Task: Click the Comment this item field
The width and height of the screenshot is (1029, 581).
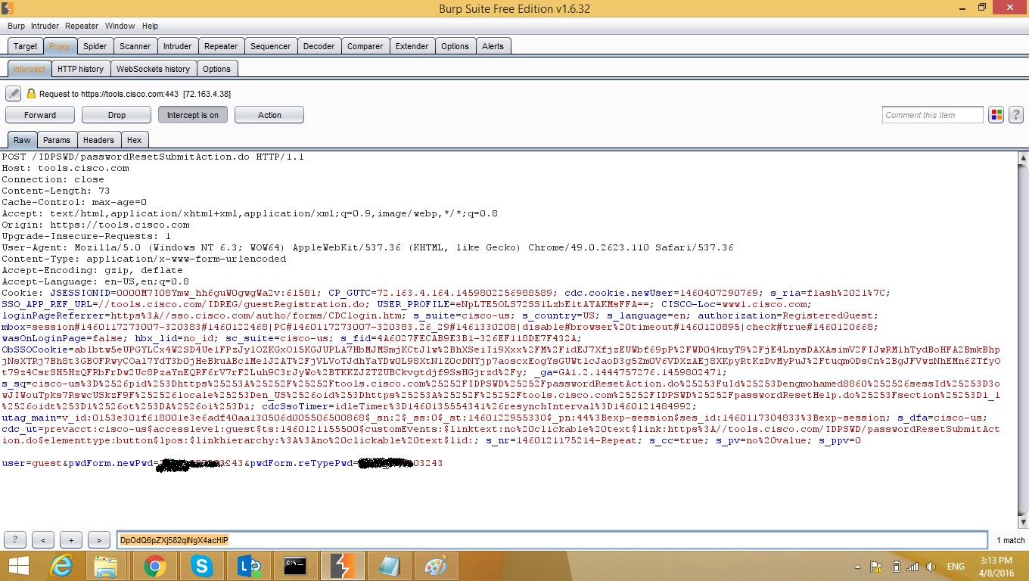Action: 932,115
